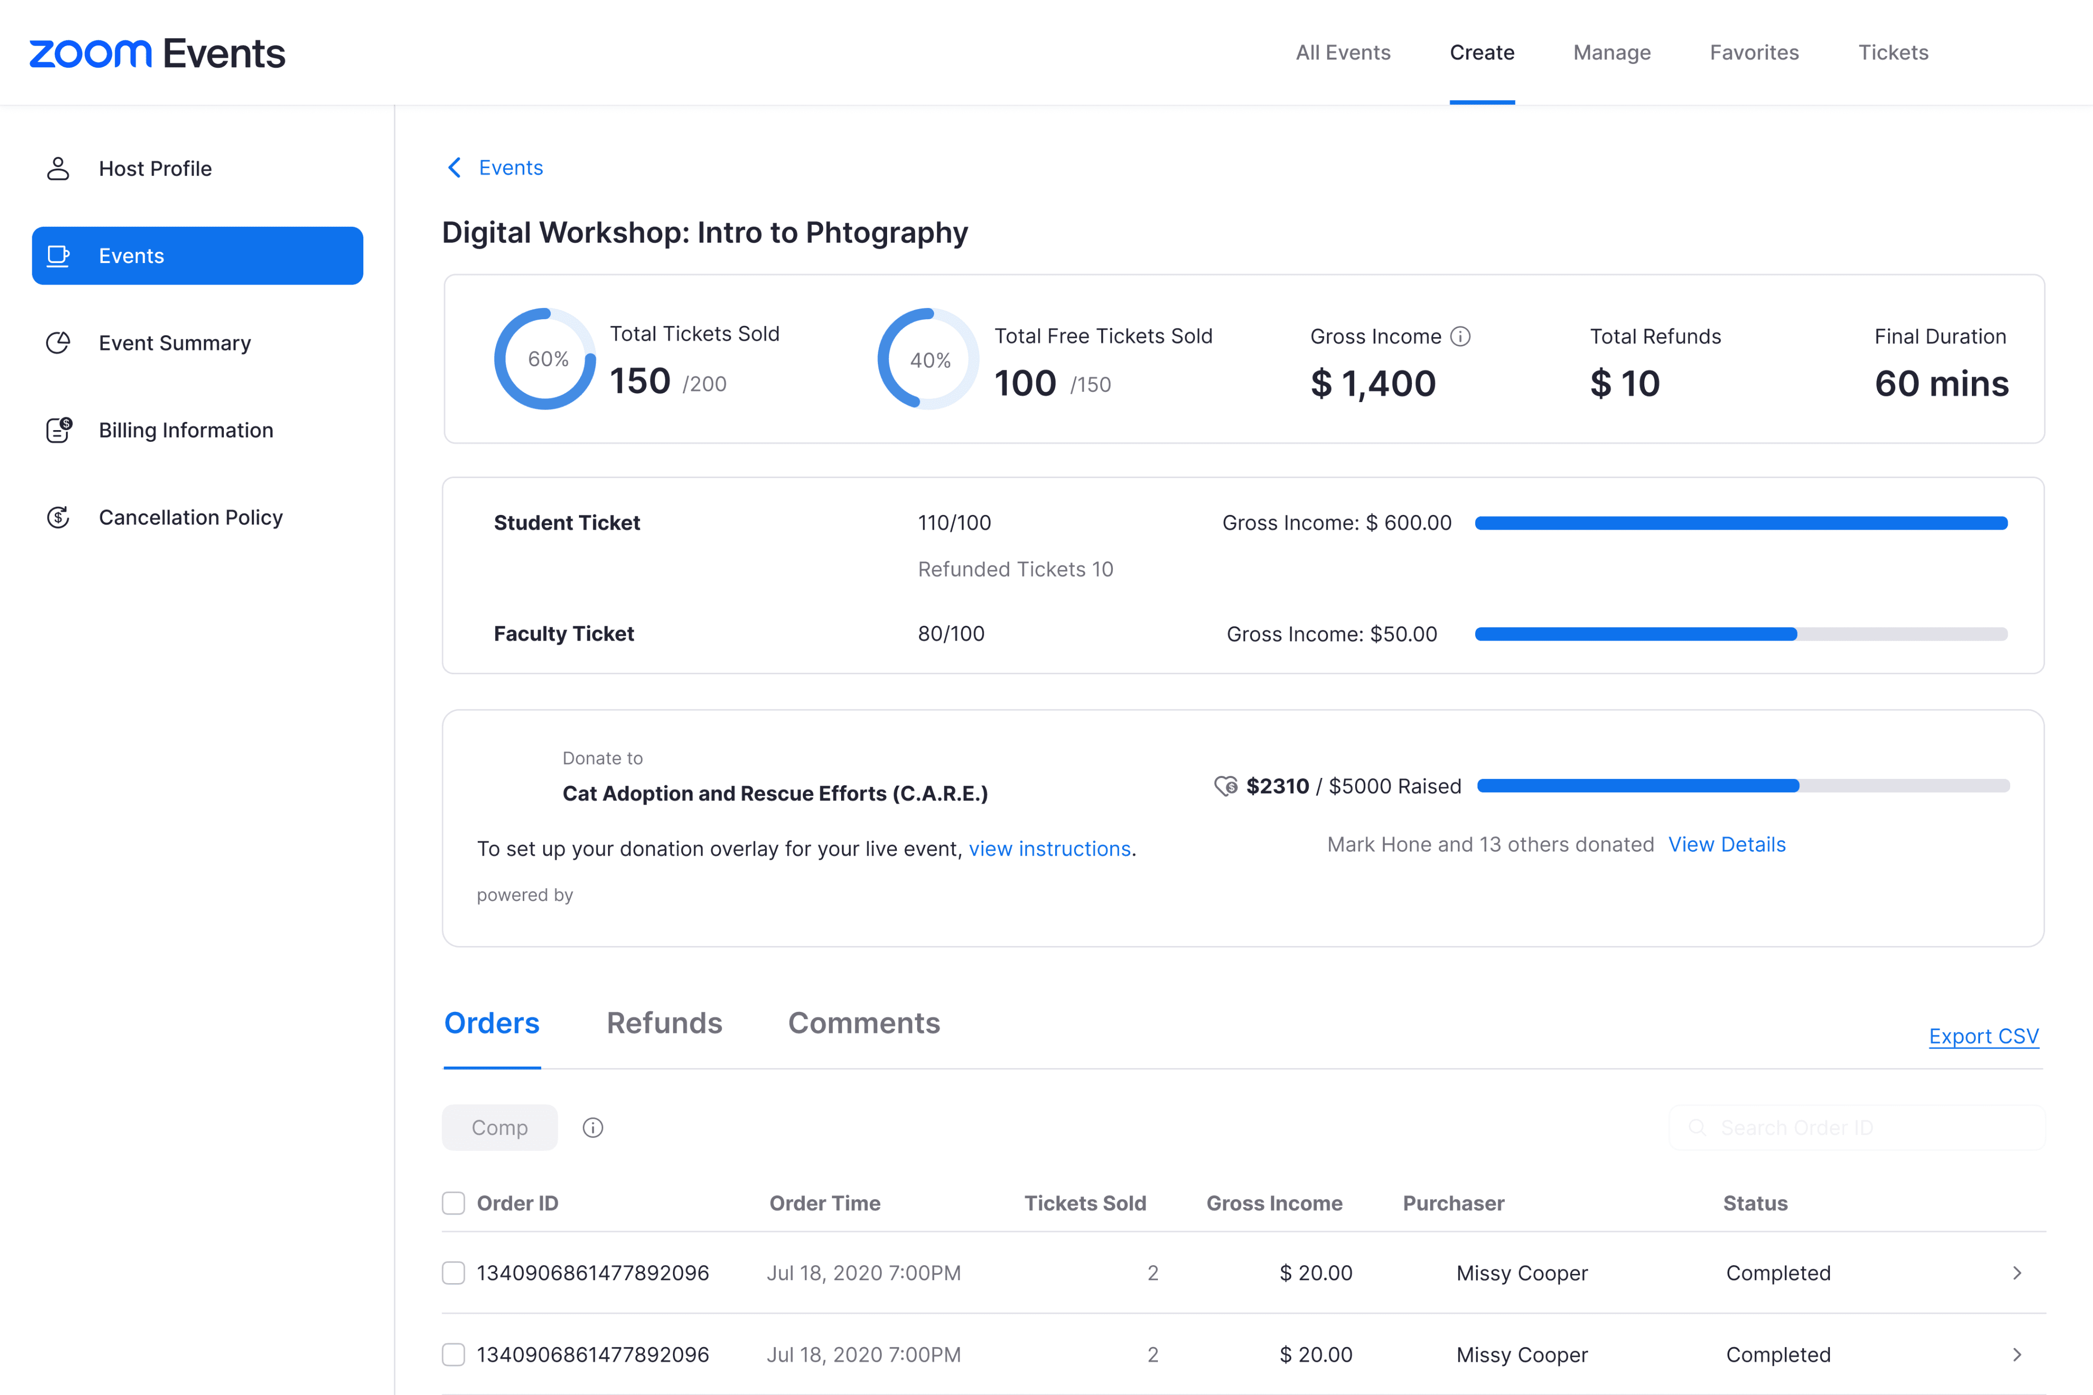Click the Faculty Ticket progress bar
This screenshot has width=2093, height=1395.
1740,634
